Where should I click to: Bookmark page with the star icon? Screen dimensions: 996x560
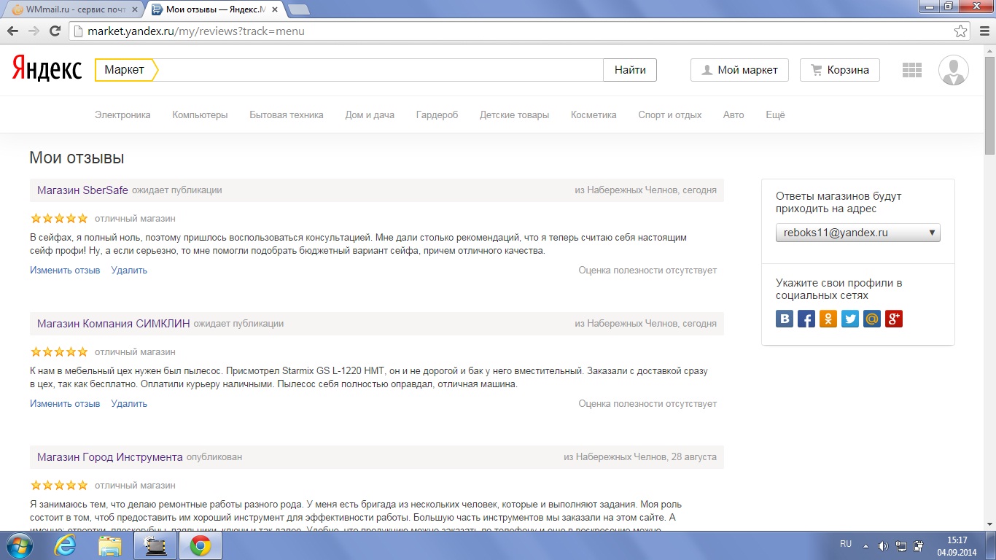961,31
